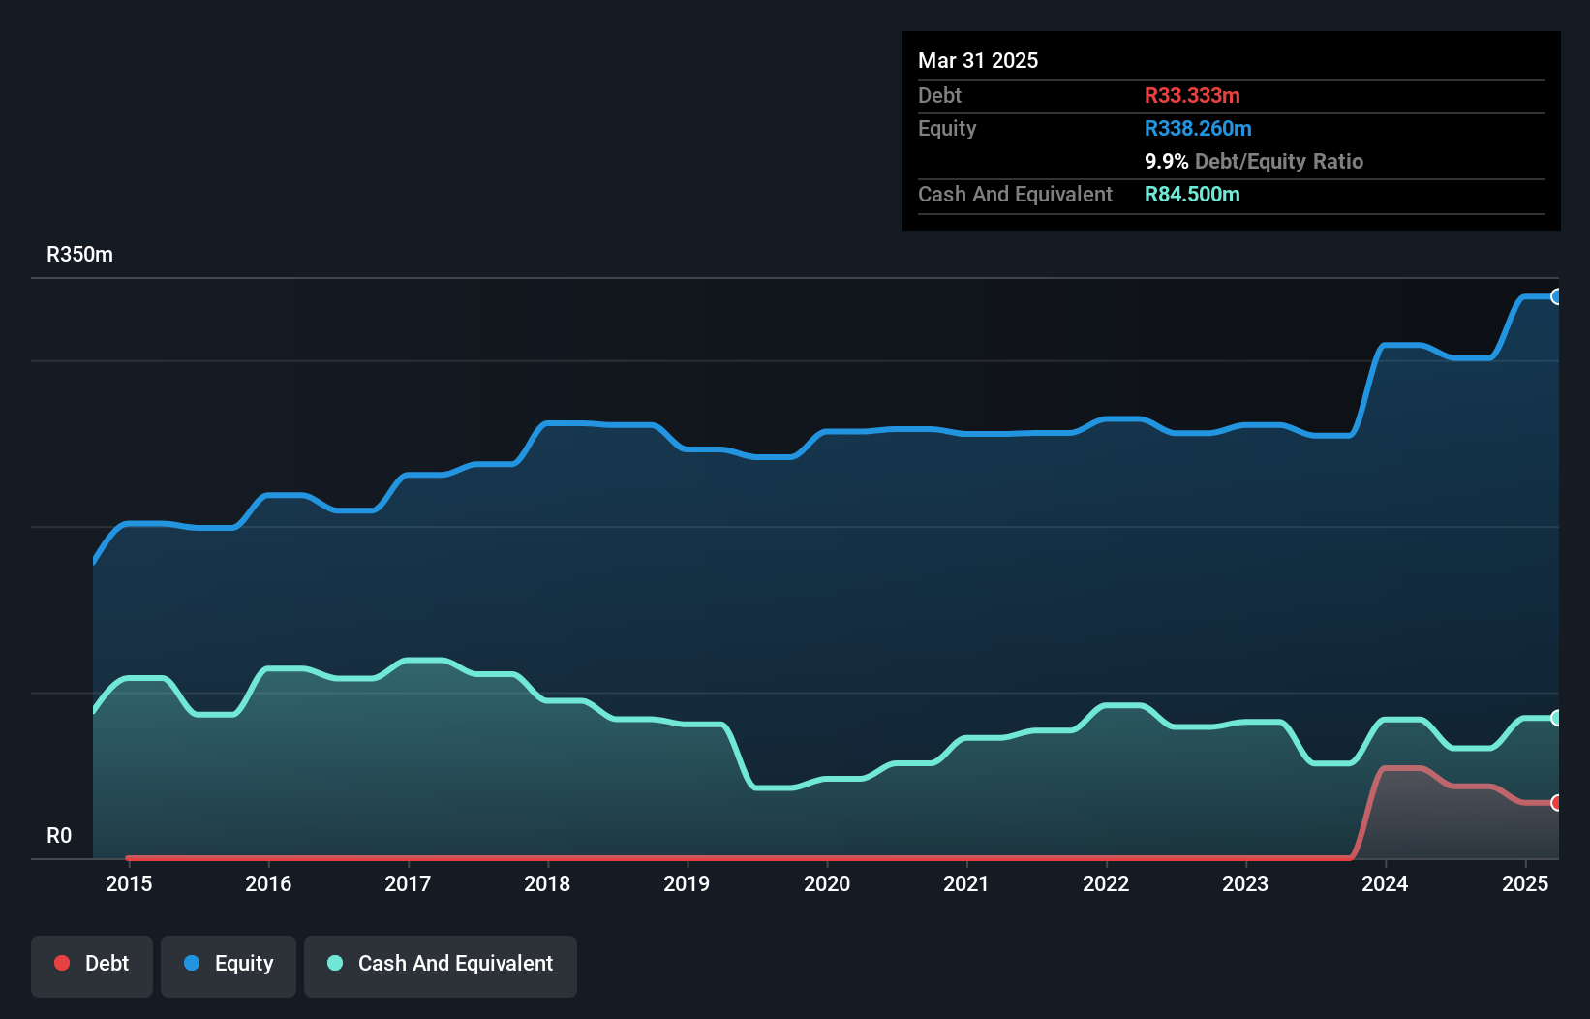Toggle the Cash And Equivalent legend button
This screenshot has width=1590, height=1019.
pyautogui.click(x=441, y=965)
